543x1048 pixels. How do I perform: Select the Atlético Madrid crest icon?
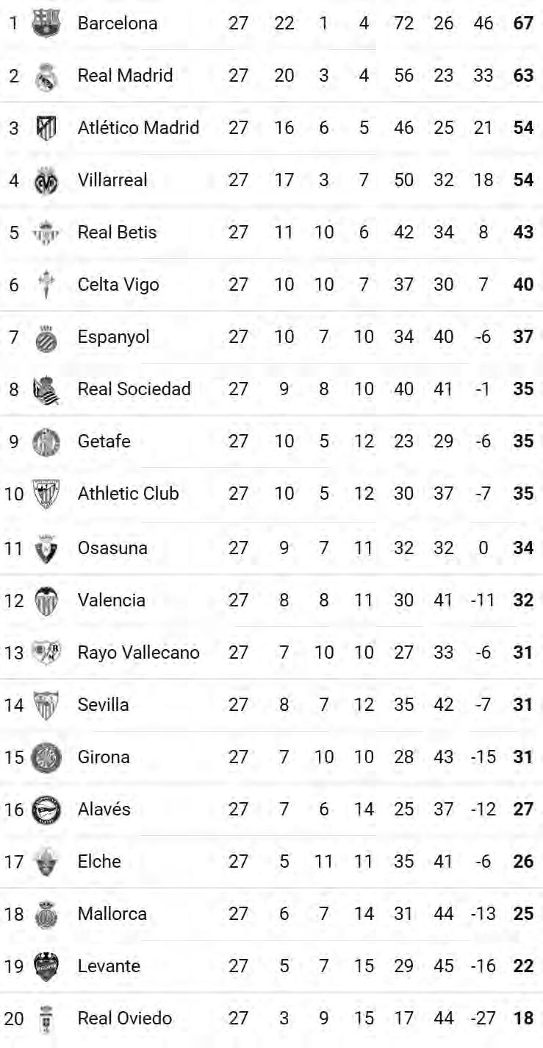click(46, 127)
